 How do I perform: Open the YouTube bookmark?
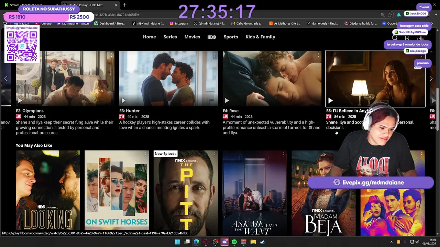(x=43, y=24)
